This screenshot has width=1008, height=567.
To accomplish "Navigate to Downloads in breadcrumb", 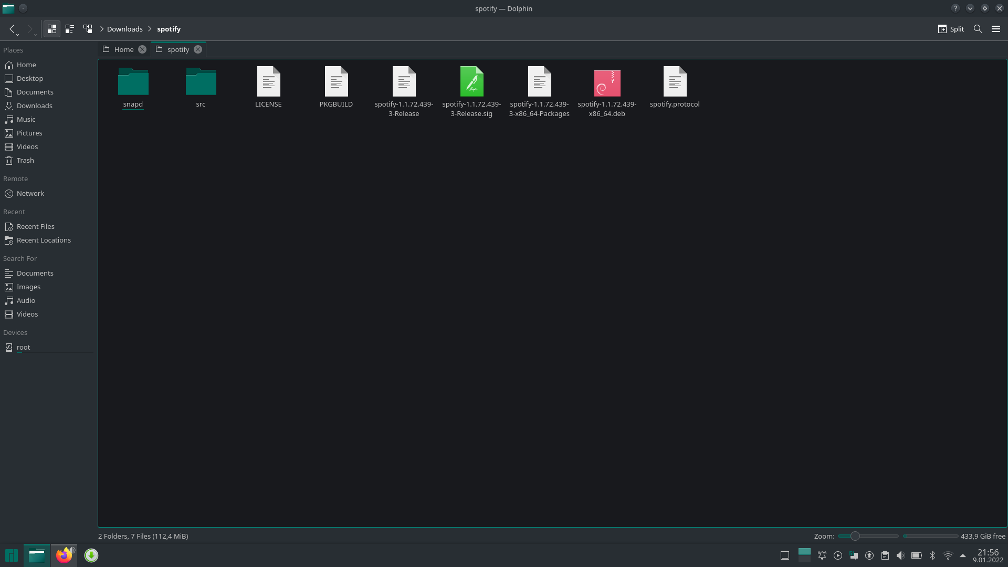I will (125, 29).
